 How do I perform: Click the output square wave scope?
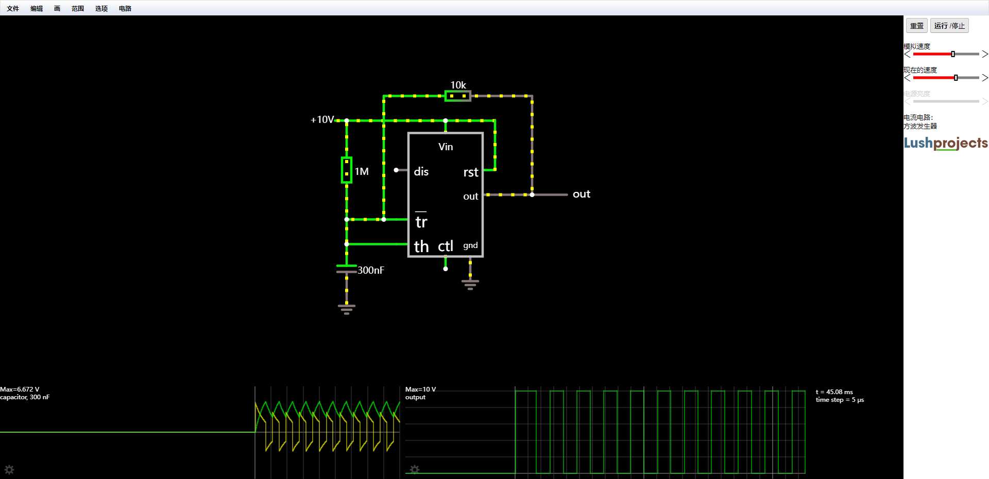pyautogui.click(x=660, y=432)
